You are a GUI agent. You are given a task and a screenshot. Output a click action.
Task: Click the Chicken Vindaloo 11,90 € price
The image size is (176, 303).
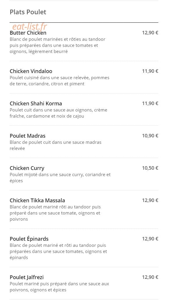coord(150,71)
